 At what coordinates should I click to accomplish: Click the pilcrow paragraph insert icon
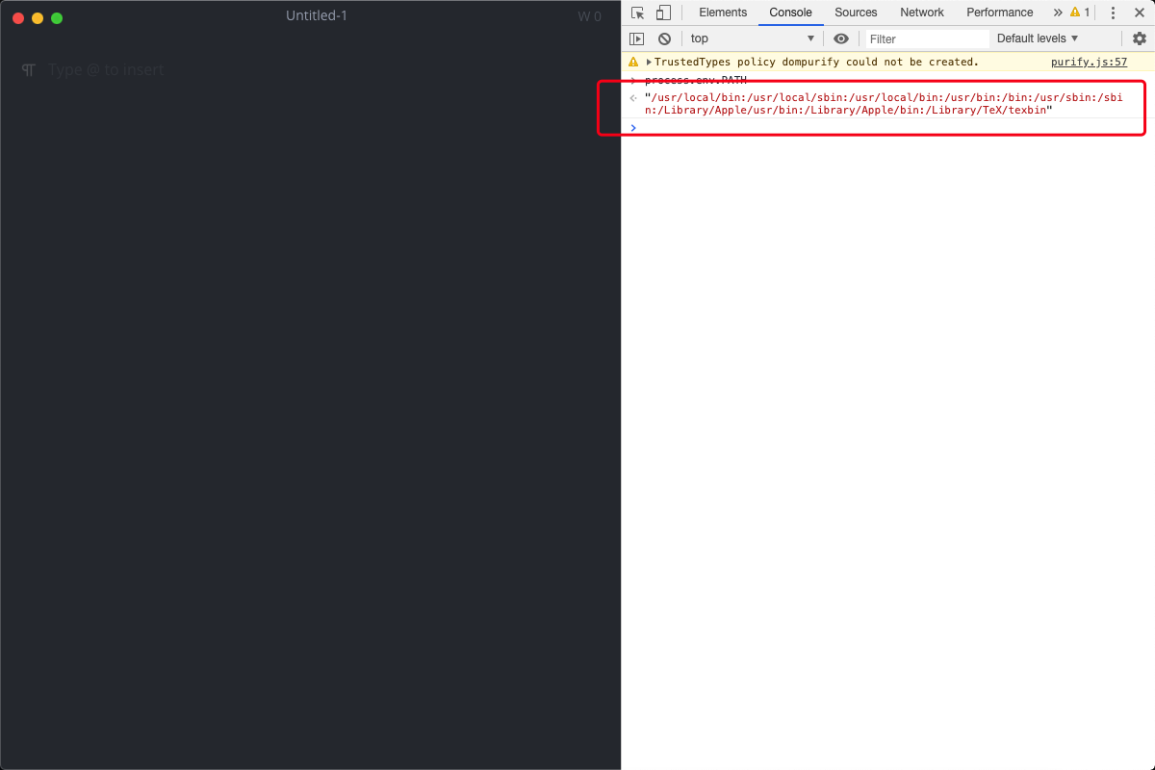click(27, 69)
